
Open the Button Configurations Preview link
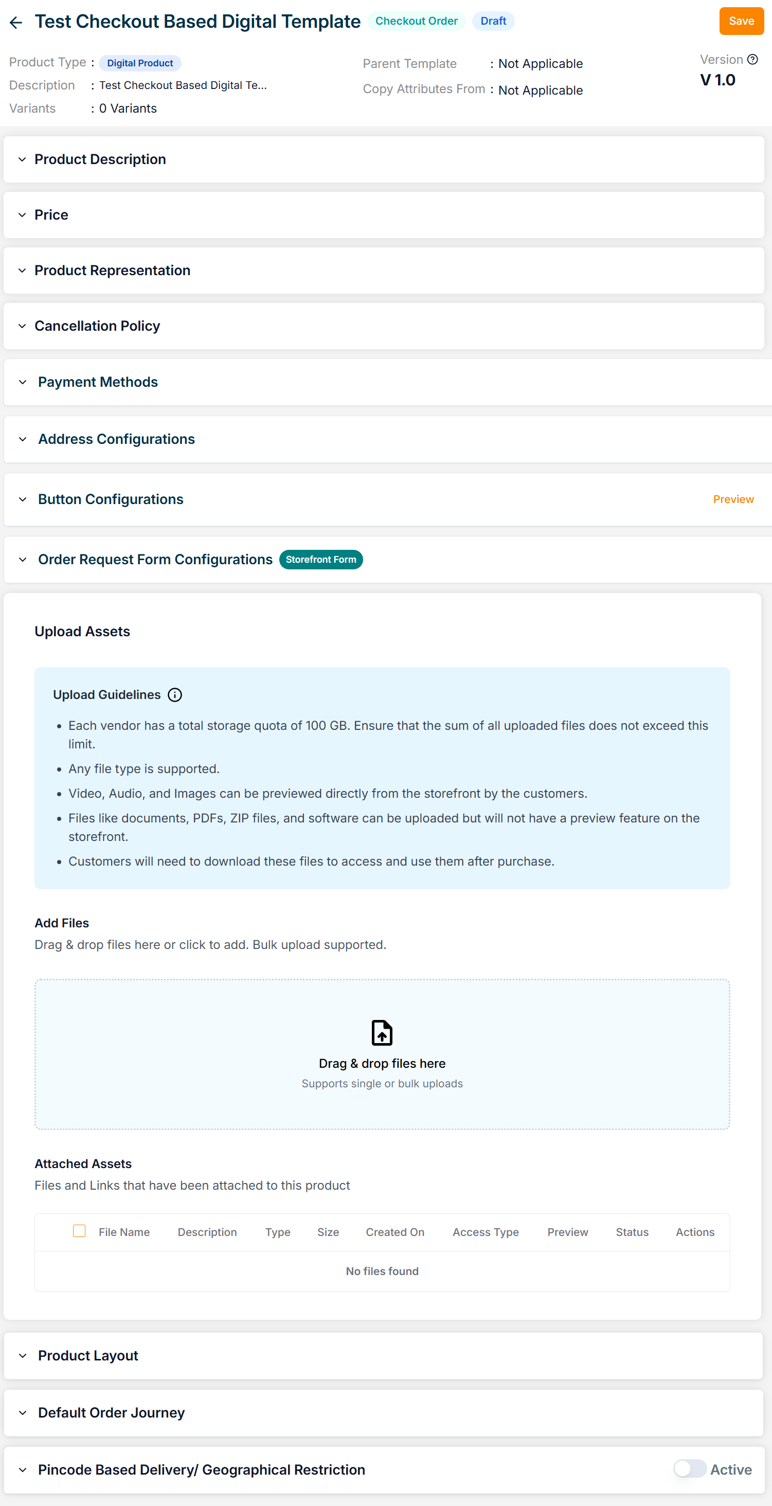[733, 499]
